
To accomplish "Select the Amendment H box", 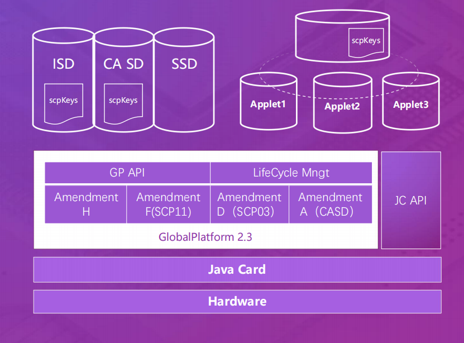I will pos(86,204).
